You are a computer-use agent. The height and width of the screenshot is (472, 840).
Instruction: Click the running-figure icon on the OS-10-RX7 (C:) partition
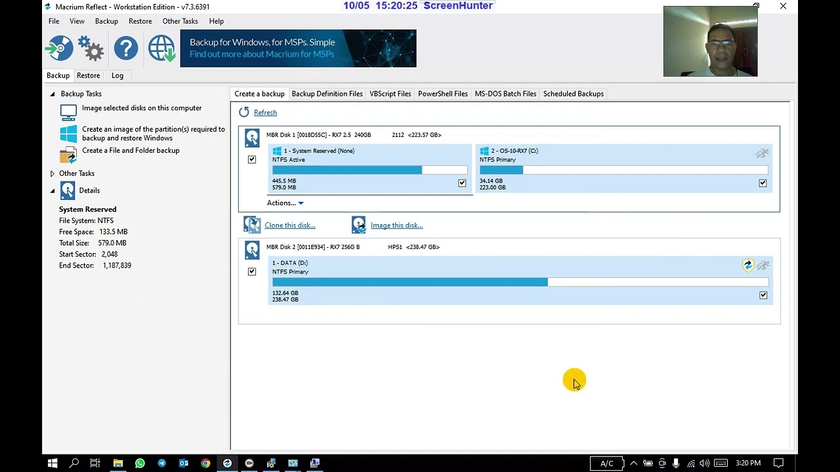point(762,153)
